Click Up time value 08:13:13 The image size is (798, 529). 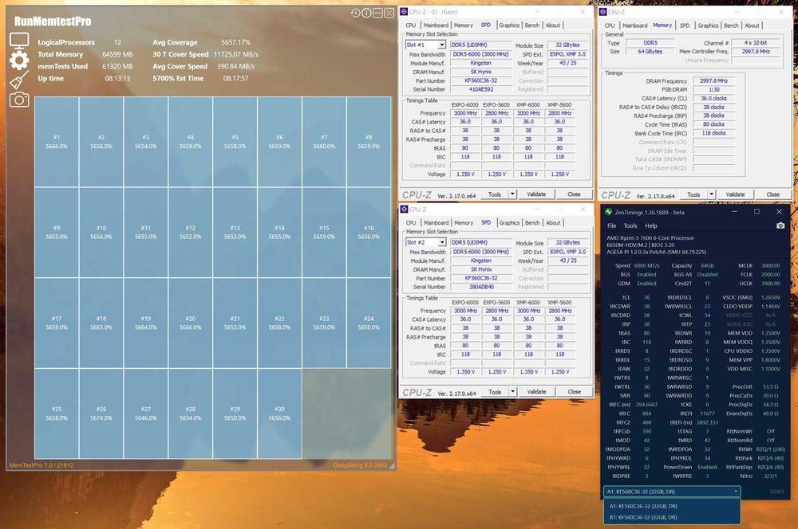click(117, 78)
